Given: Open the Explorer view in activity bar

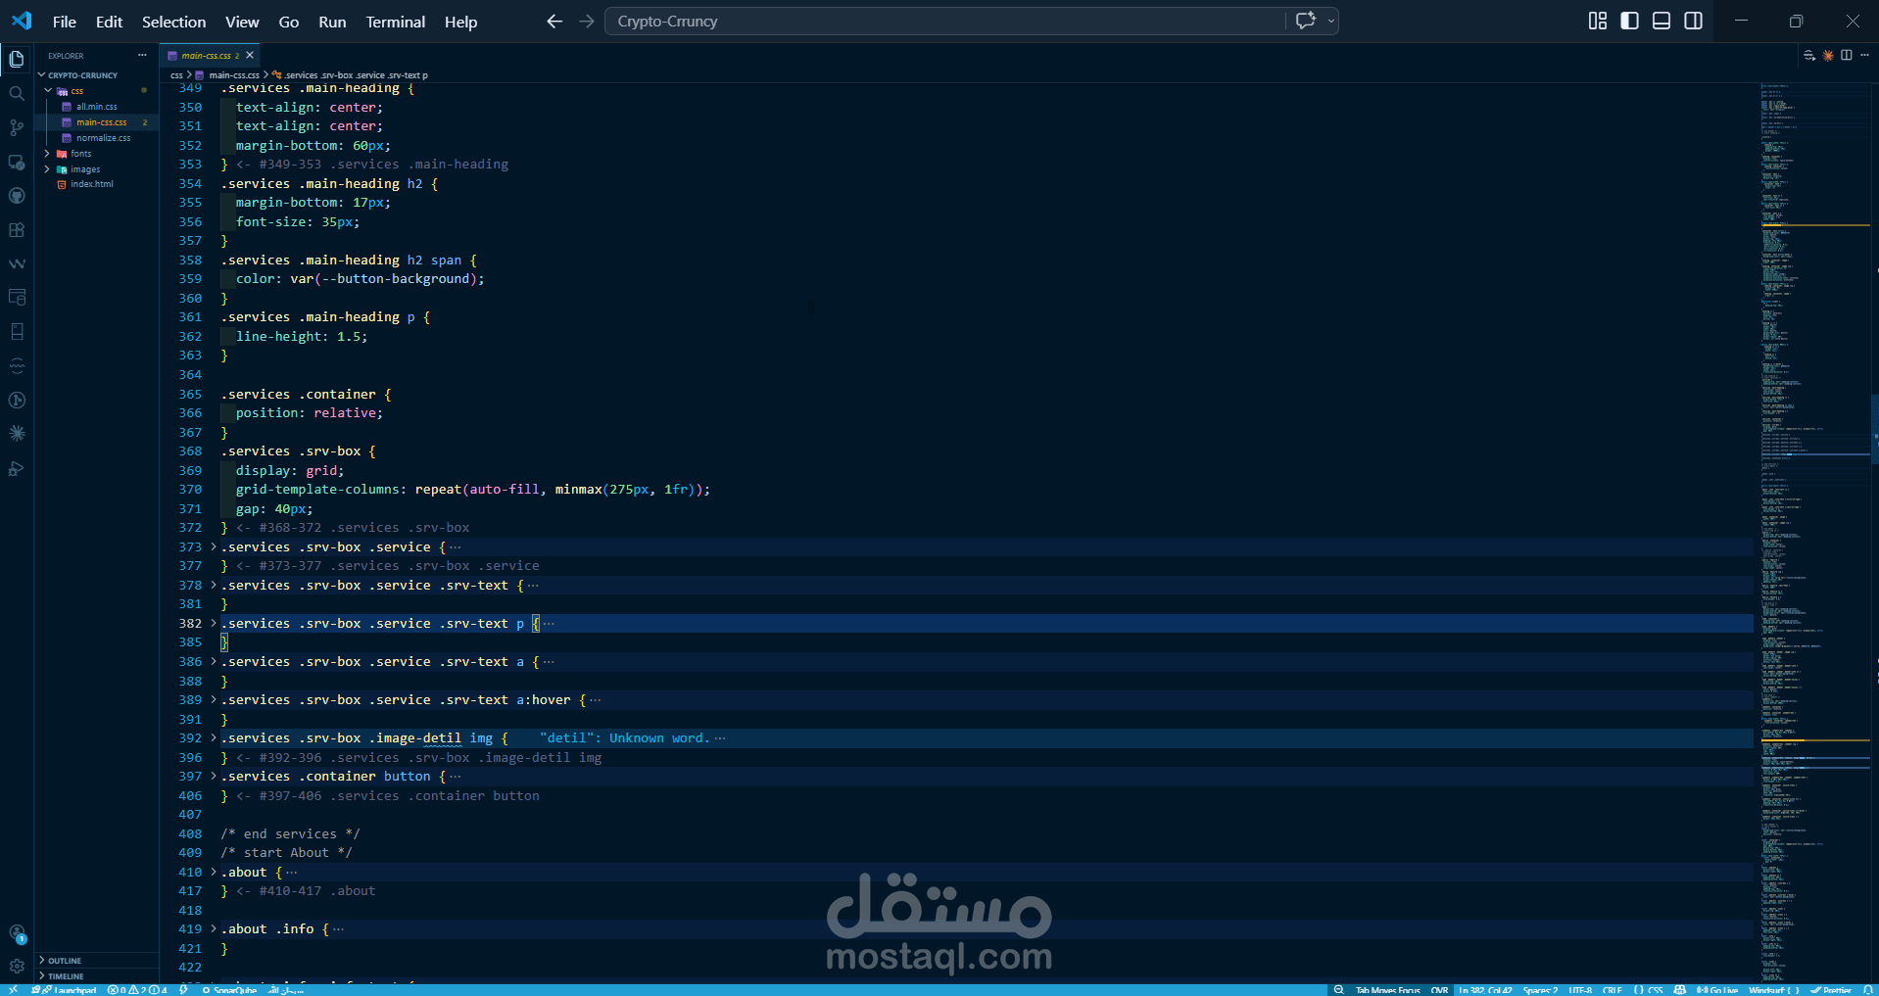Looking at the screenshot, I should 17,60.
